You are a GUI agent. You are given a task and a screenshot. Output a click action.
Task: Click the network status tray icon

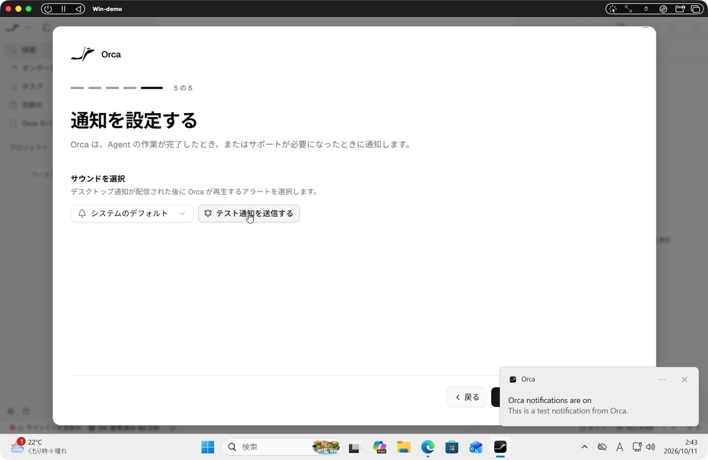pos(602,447)
